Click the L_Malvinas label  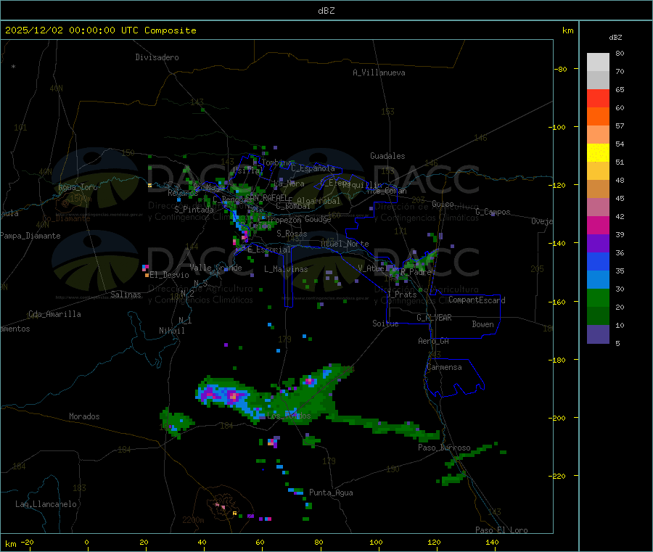(x=286, y=269)
